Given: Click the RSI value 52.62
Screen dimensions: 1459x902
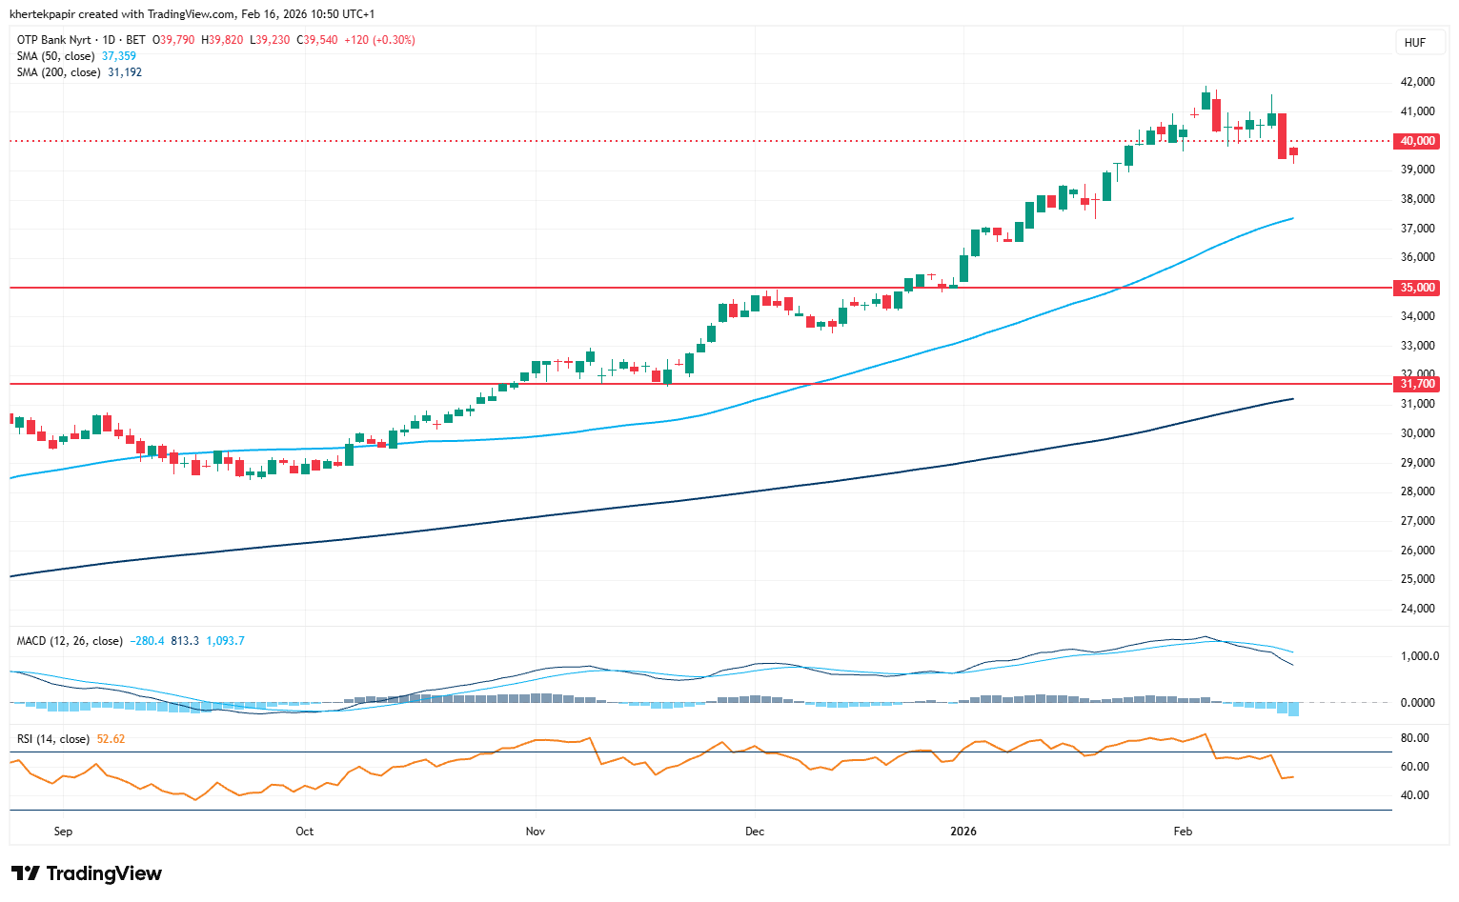Looking at the screenshot, I should click(x=111, y=739).
